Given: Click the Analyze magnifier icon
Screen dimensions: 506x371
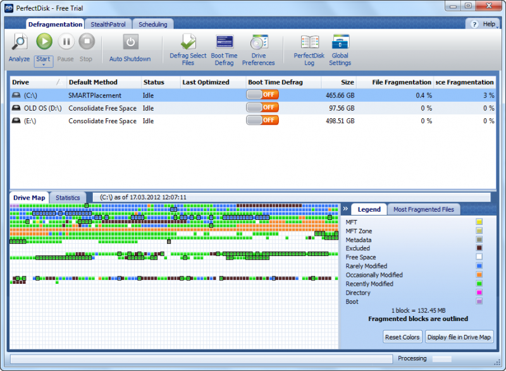Looking at the screenshot, I should (x=20, y=42).
